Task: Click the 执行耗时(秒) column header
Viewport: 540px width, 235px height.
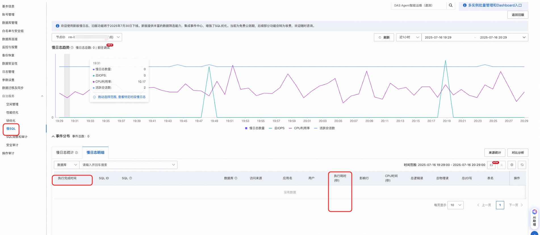Action: tap(340, 178)
